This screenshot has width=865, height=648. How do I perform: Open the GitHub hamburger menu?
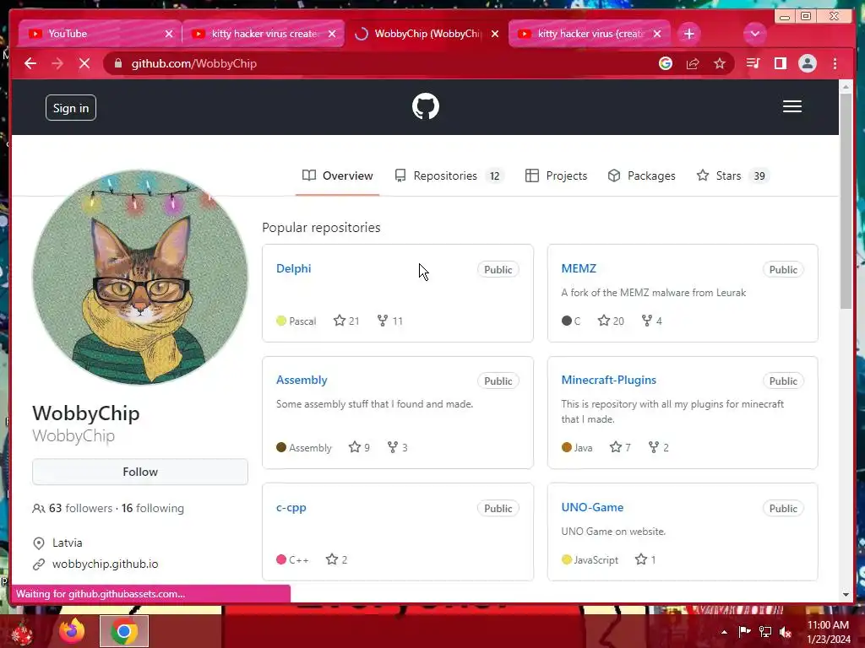[x=792, y=106]
